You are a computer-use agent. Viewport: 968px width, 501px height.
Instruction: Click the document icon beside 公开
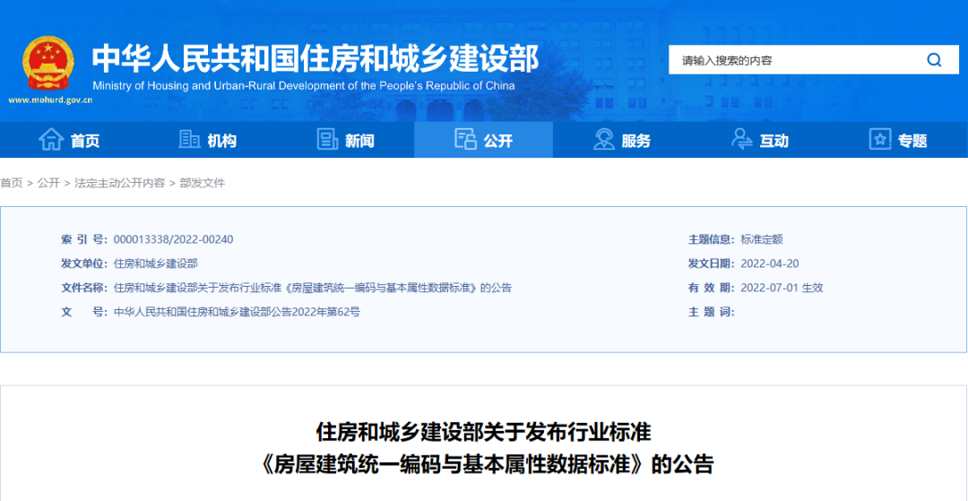tap(465, 140)
